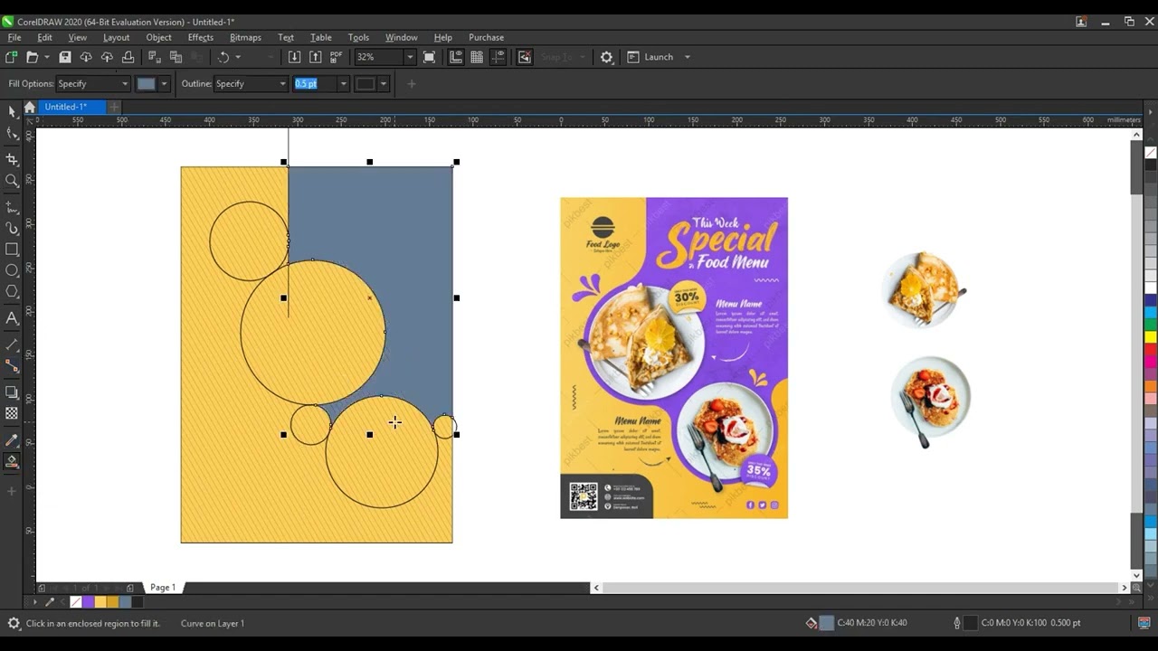Toggle the Snap off button

(524, 57)
